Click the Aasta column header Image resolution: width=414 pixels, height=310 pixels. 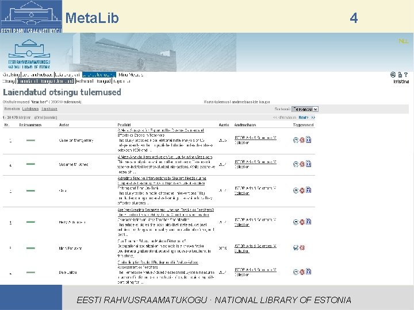(224, 125)
